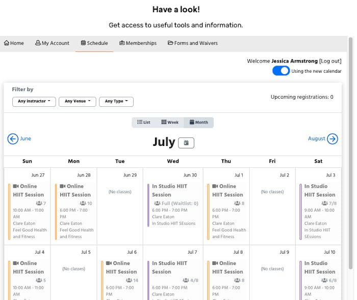Click the video camera icon on Jun 27 class
This screenshot has width=357, height=300.
16,186
